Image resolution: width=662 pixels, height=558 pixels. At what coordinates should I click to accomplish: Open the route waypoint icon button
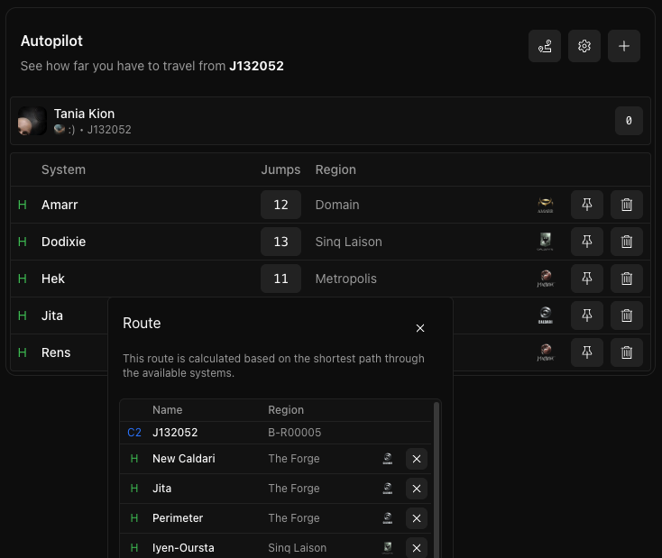click(545, 46)
